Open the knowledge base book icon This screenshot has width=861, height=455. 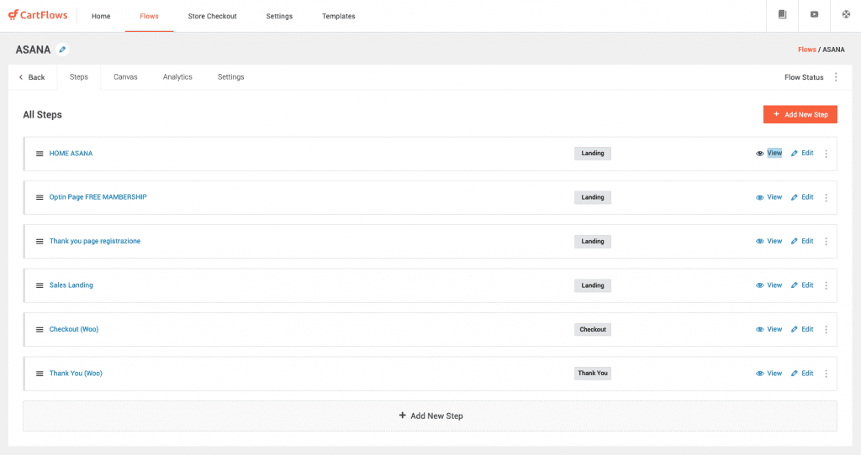click(782, 15)
